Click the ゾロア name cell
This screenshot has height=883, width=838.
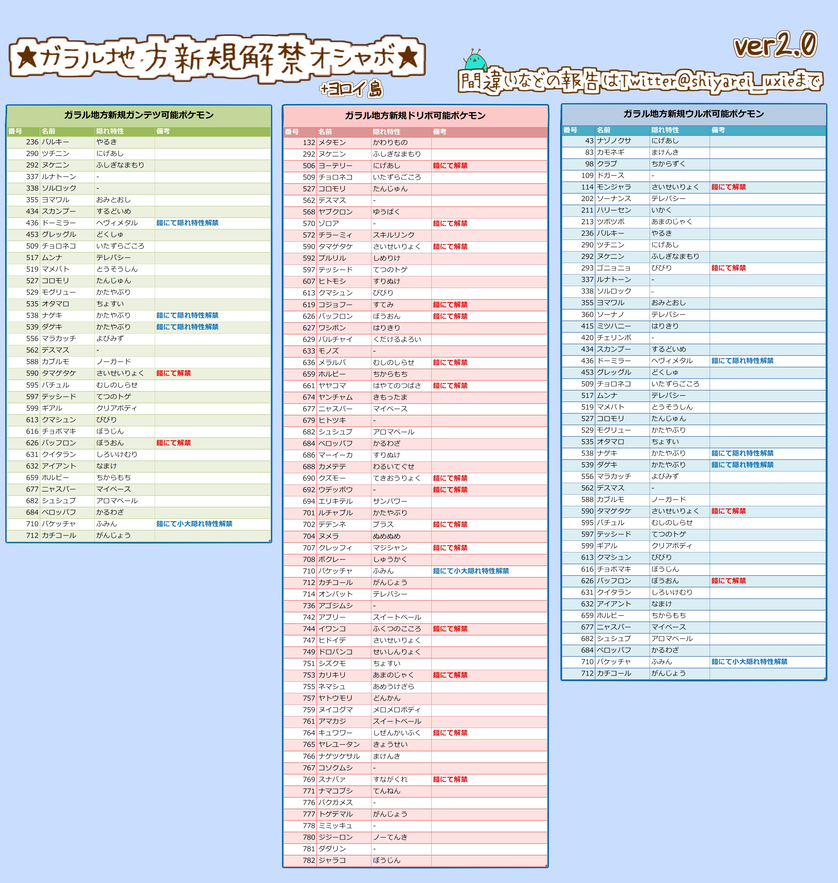click(x=328, y=224)
